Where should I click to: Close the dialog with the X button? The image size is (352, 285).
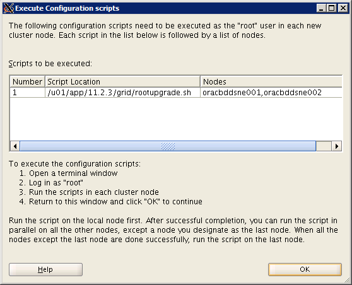343,8
